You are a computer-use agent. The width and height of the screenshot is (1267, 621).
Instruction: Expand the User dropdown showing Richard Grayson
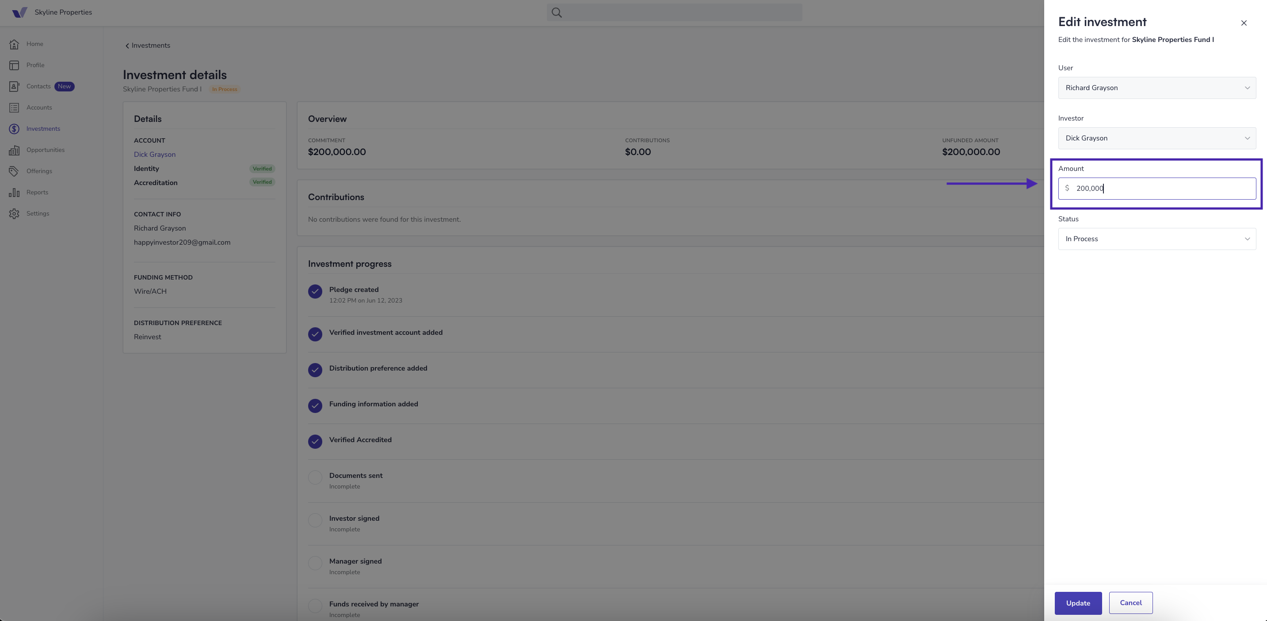(x=1157, y=88)
